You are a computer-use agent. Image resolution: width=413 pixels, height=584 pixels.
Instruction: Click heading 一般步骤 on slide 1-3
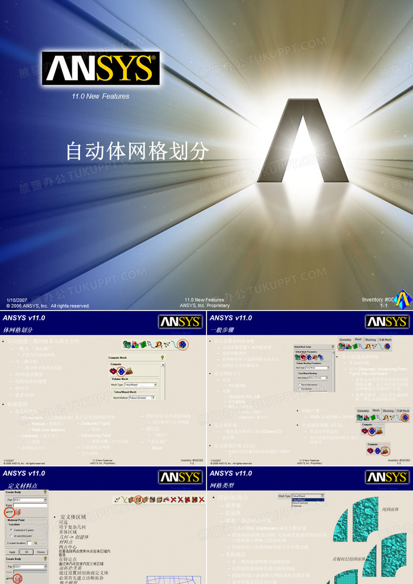(x=222, y=330)
